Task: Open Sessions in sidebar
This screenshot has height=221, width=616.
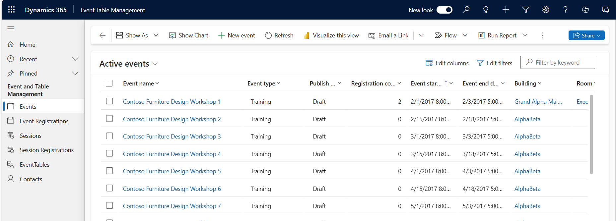Action: click(x=43, y=136)
